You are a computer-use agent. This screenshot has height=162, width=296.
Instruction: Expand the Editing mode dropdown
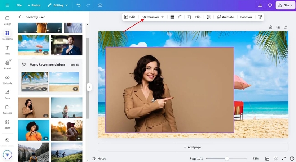pyautogui.click(x=58, y=5)
